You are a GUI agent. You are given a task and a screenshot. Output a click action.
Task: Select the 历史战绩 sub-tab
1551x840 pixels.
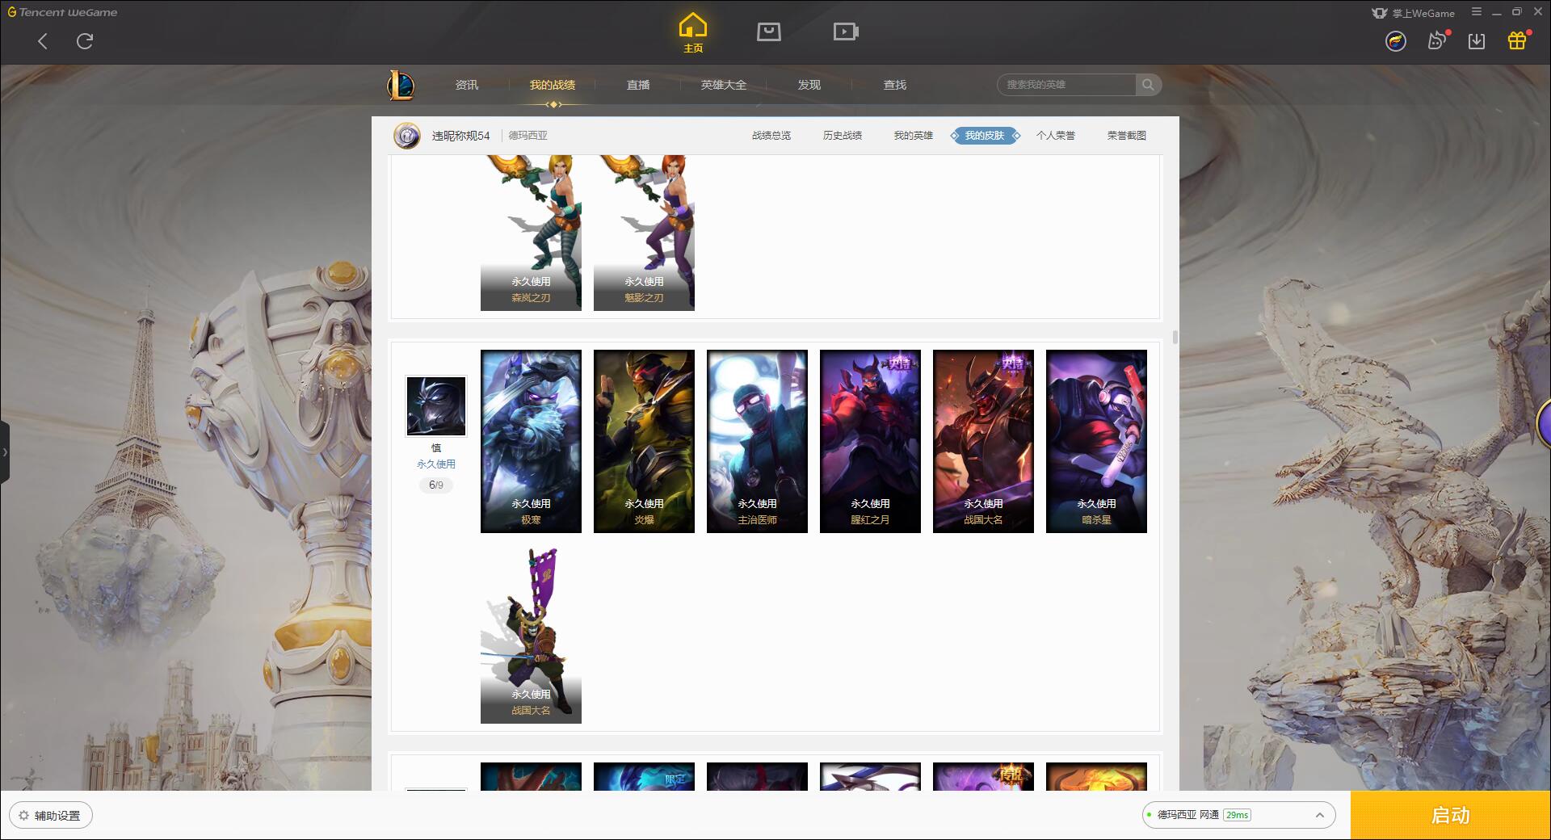pos(843,136)
